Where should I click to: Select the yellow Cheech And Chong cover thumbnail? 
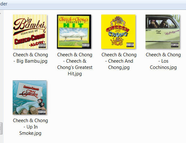coord(118,32)
